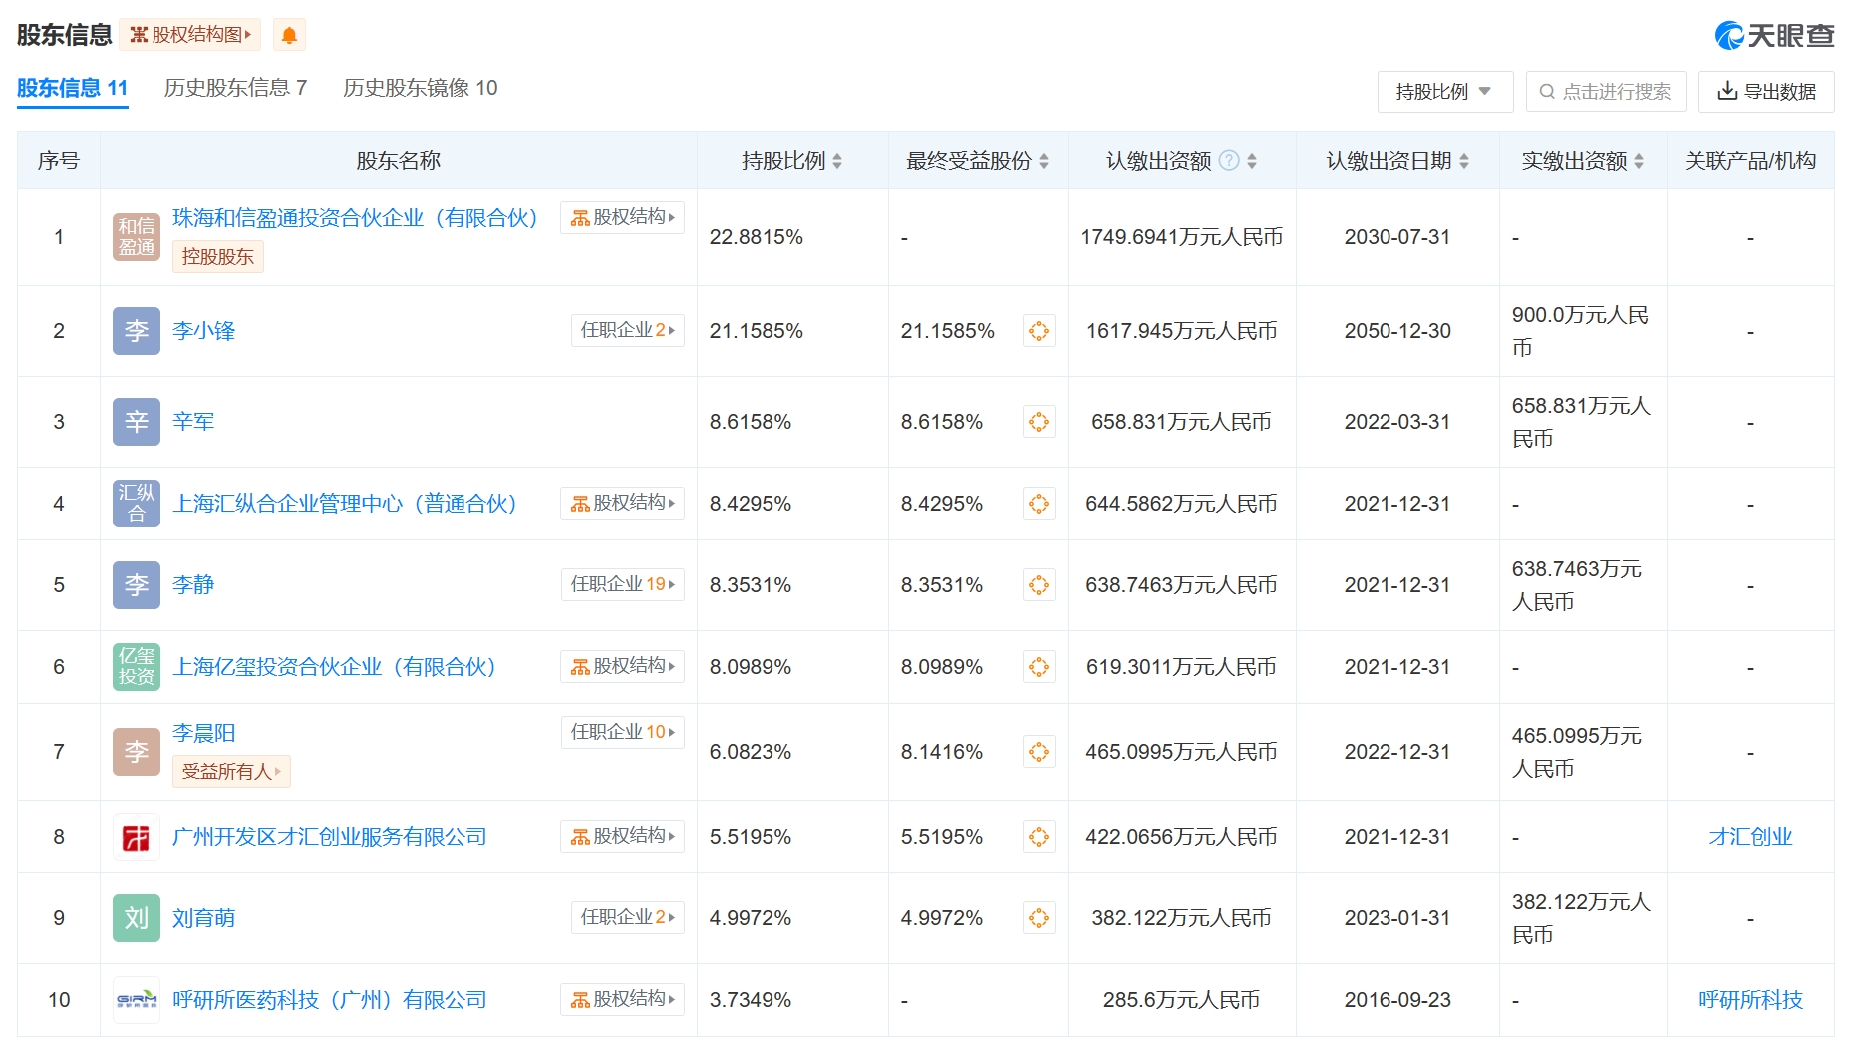Expand 股权结构 for 上海汇纵合
This screenshot has width=1852, height=1047.
[622, 503]
